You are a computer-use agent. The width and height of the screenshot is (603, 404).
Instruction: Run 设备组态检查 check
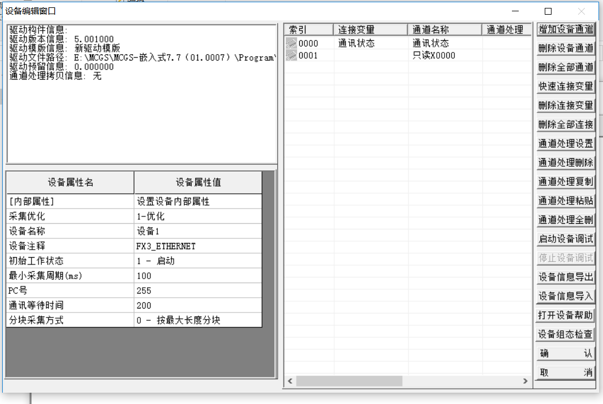click(565, 335)
